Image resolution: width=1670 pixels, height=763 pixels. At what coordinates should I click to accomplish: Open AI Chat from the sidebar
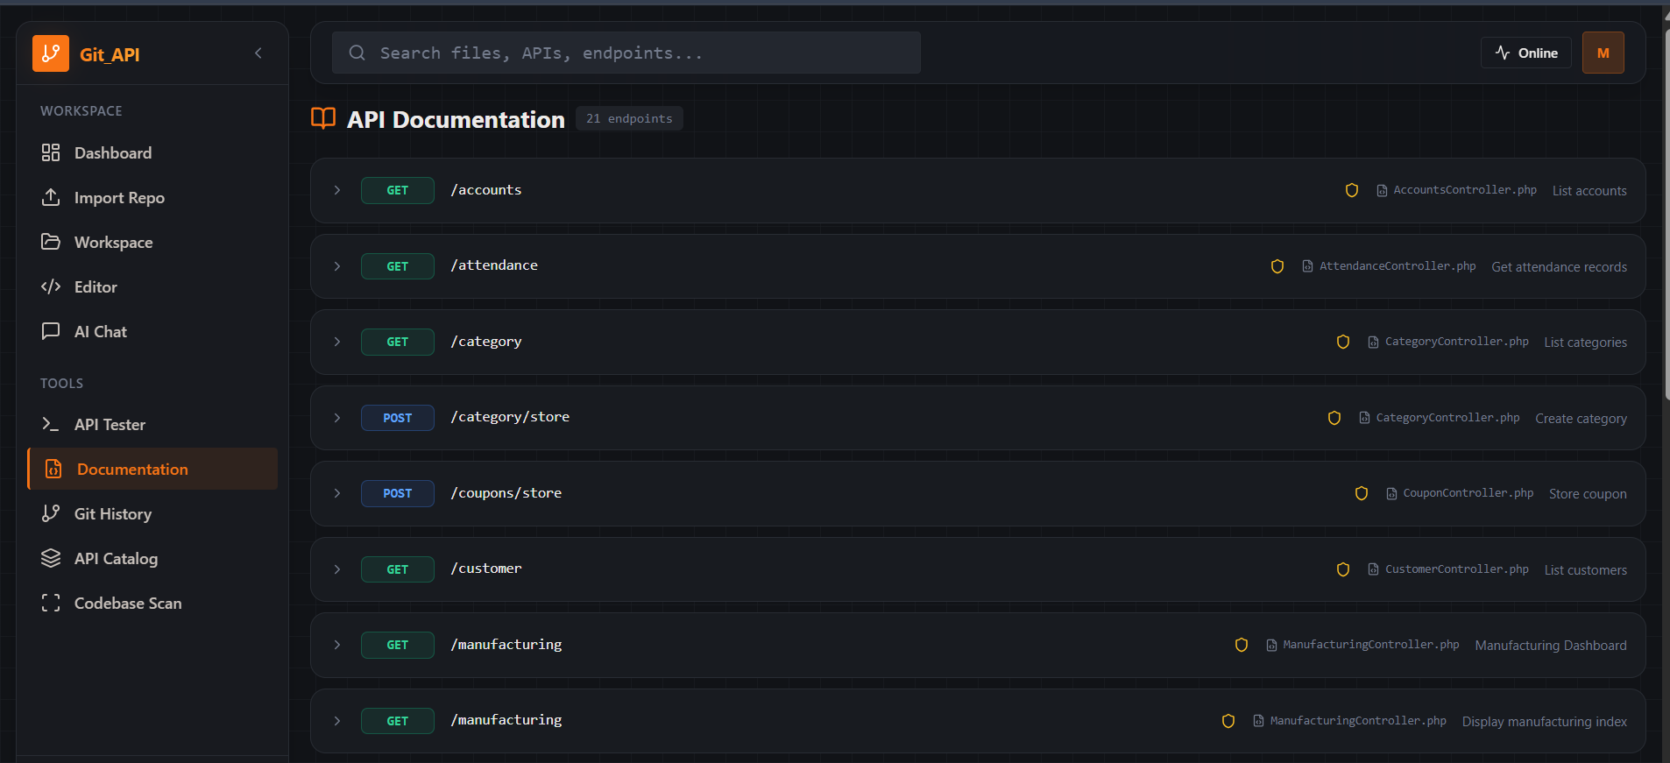[152, 332]
